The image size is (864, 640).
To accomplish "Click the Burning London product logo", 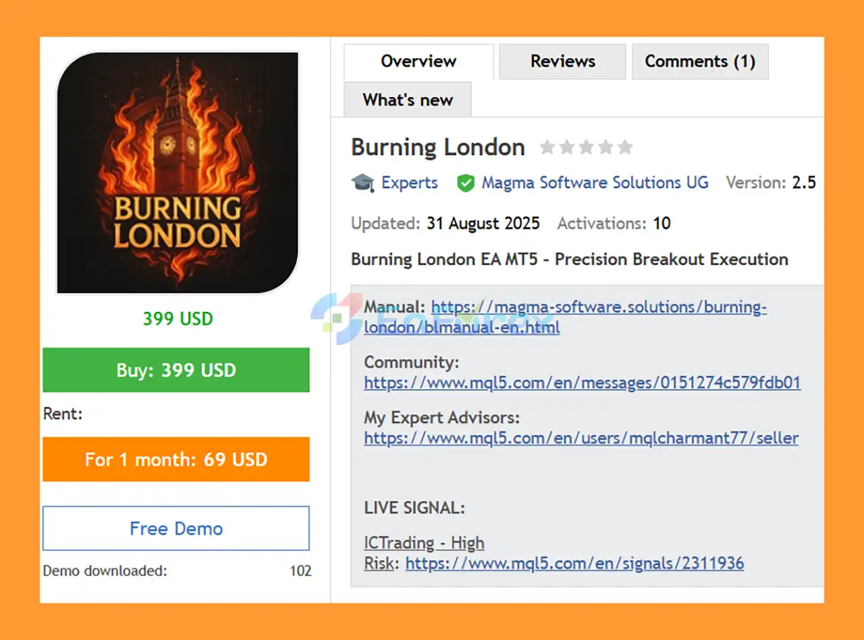I will [x=178, y=173].
